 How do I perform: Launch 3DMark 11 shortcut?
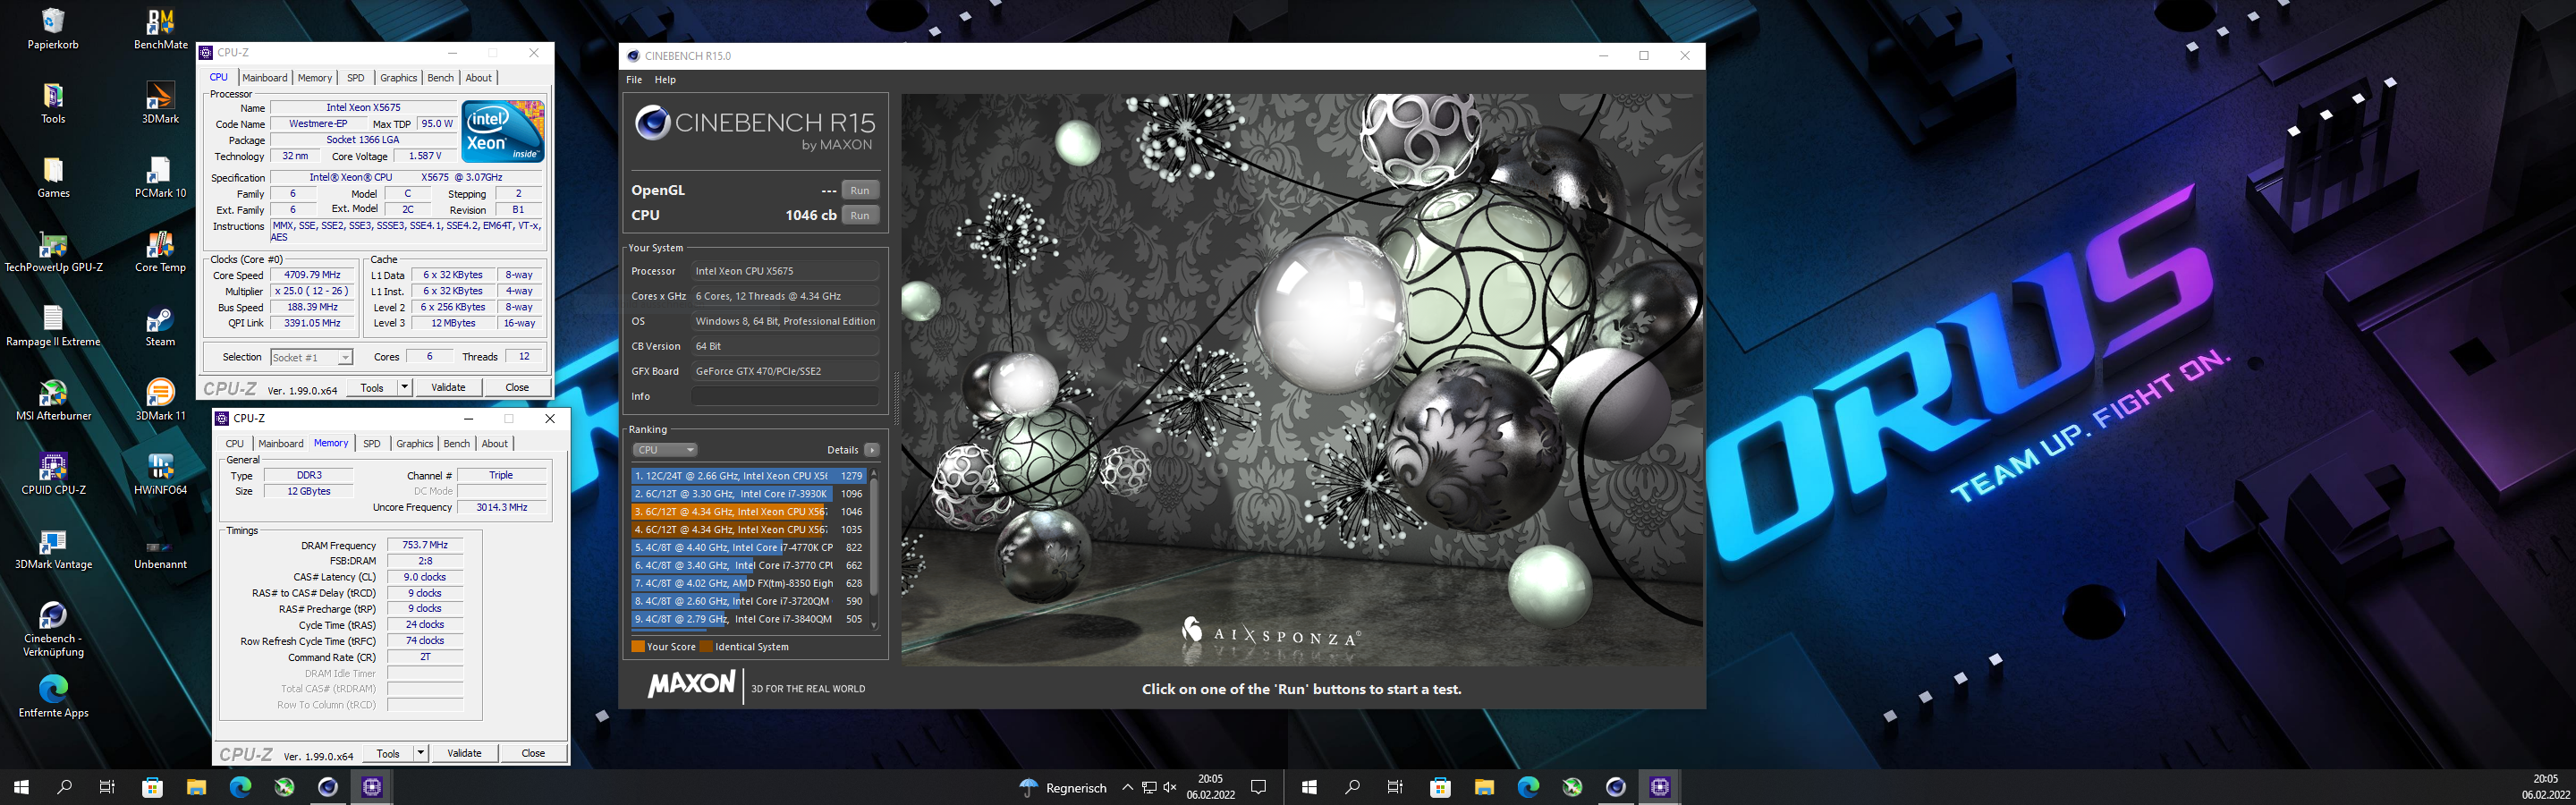coord(160,400)
